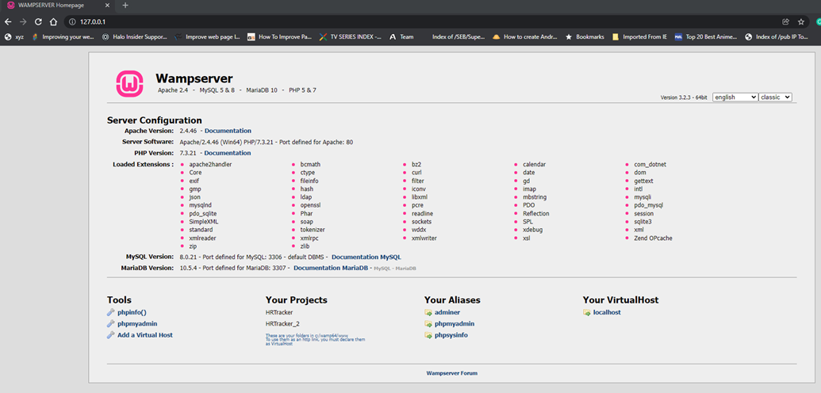Open Improve web page l... bookmark
821x393 pixels.
point(207,37)
